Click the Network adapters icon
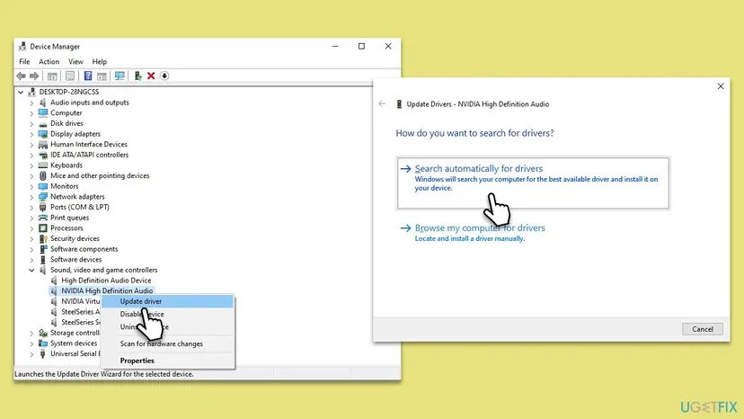The height and width of the screenshot is (419, 744). [43, 197]
